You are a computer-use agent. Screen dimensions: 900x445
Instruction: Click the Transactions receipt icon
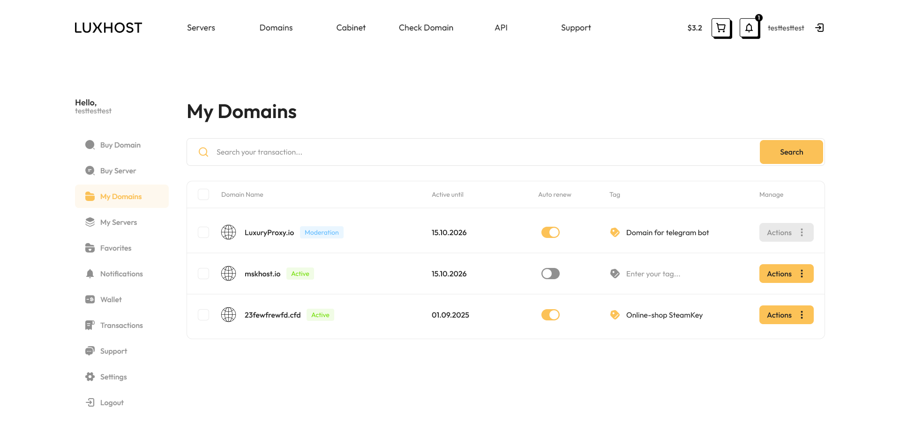click(90, 325)
